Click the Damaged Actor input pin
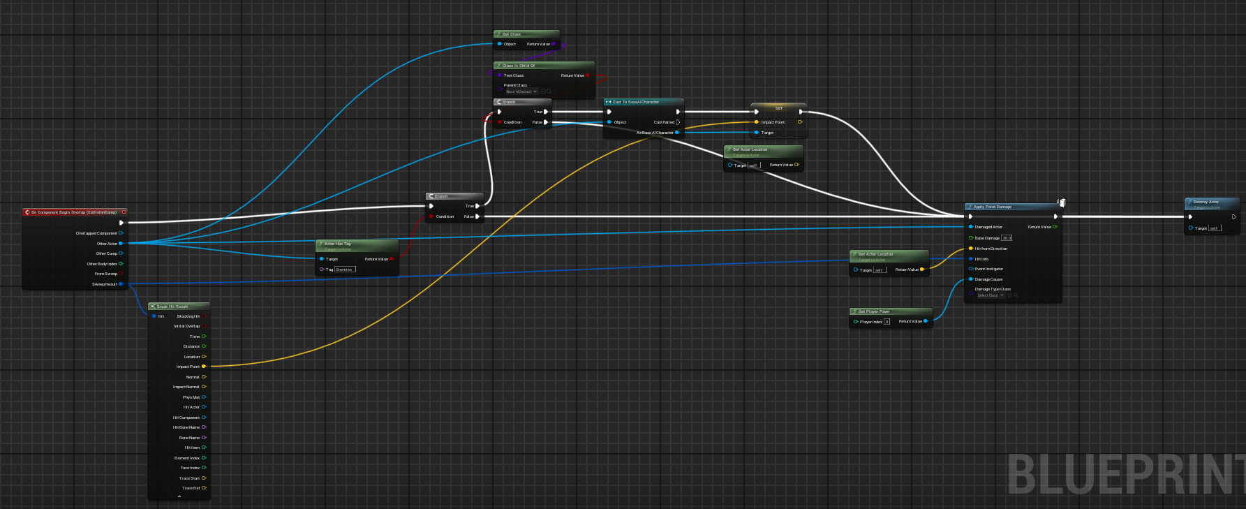1246x509 pixels. click(x=970, y=227)
